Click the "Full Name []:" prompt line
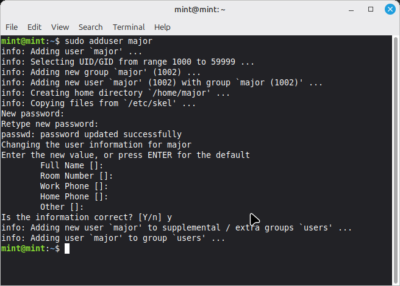This screenshot has height=286, width=400. [x=72, y=165]
